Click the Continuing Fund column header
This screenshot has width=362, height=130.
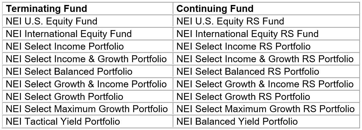[x=266, y=9]
